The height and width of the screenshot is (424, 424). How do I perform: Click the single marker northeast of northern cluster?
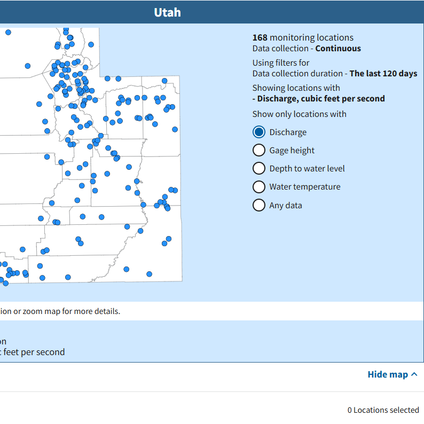point(91,44)
